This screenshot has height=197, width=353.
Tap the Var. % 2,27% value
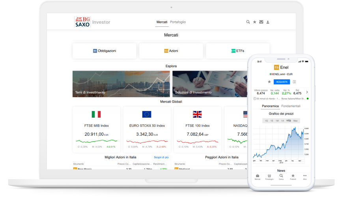click(x=286, y=93)
